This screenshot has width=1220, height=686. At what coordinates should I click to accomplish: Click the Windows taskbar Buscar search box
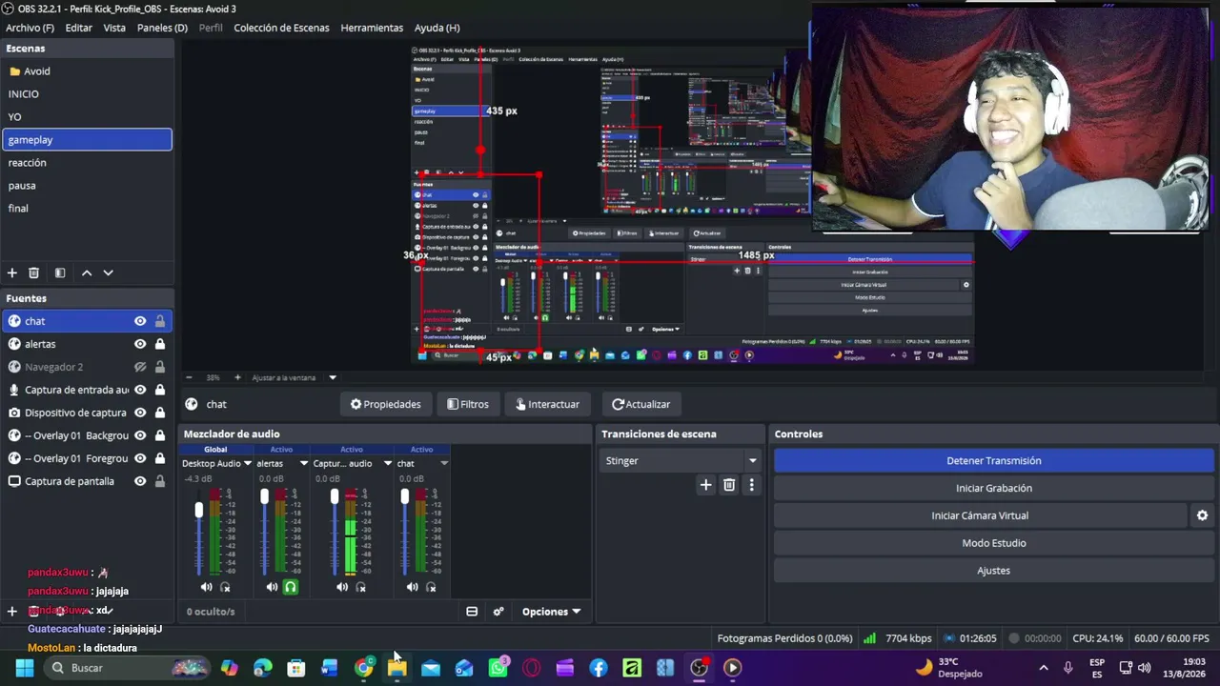point(128,668)
